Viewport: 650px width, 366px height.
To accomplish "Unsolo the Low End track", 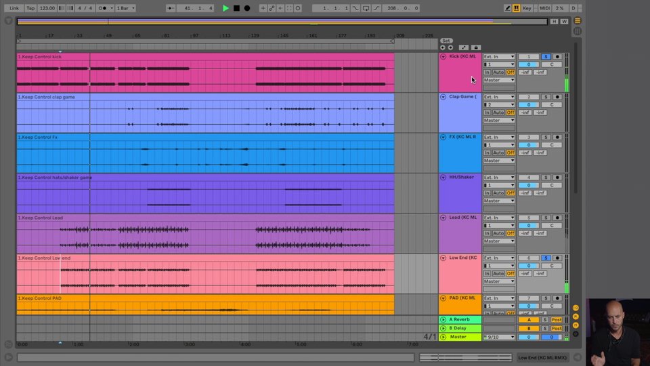I will [546, 258].
